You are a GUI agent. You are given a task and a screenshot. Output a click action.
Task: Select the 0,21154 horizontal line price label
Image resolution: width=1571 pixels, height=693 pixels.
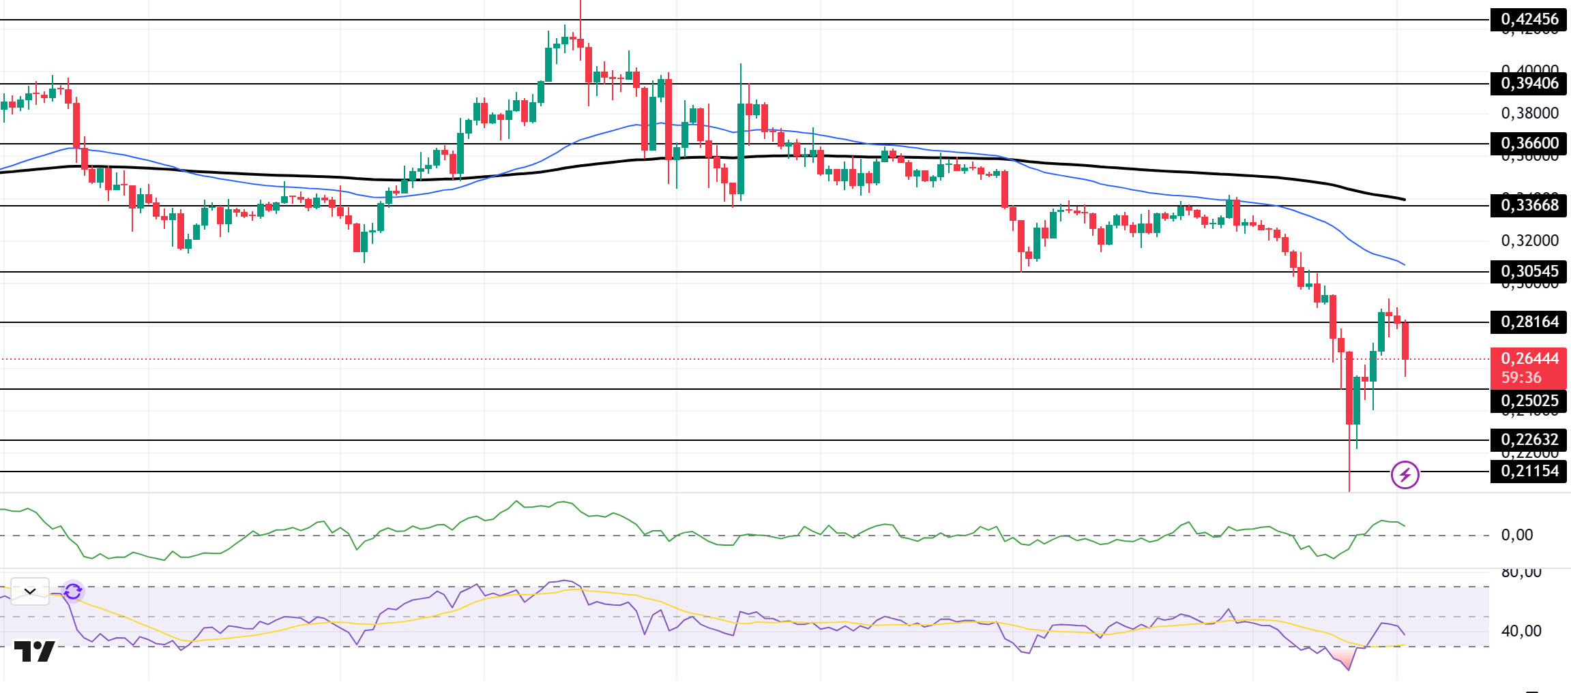(1529, 471)
